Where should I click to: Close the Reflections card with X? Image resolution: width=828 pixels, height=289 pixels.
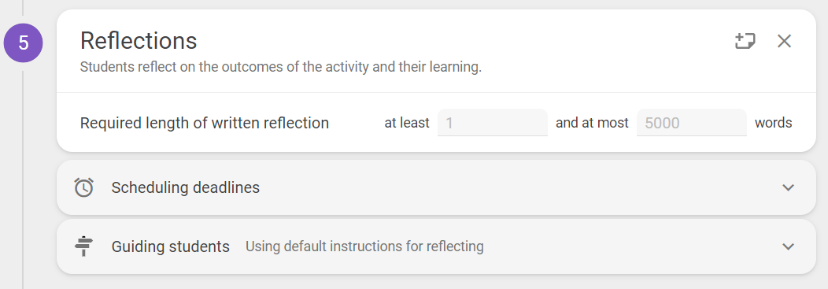[784, 41]
